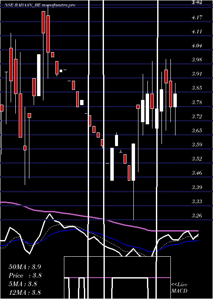This screenshot has height=299, width=213.
Task: Click the 3.26 price axis label
Action: [x=197, y=215]
